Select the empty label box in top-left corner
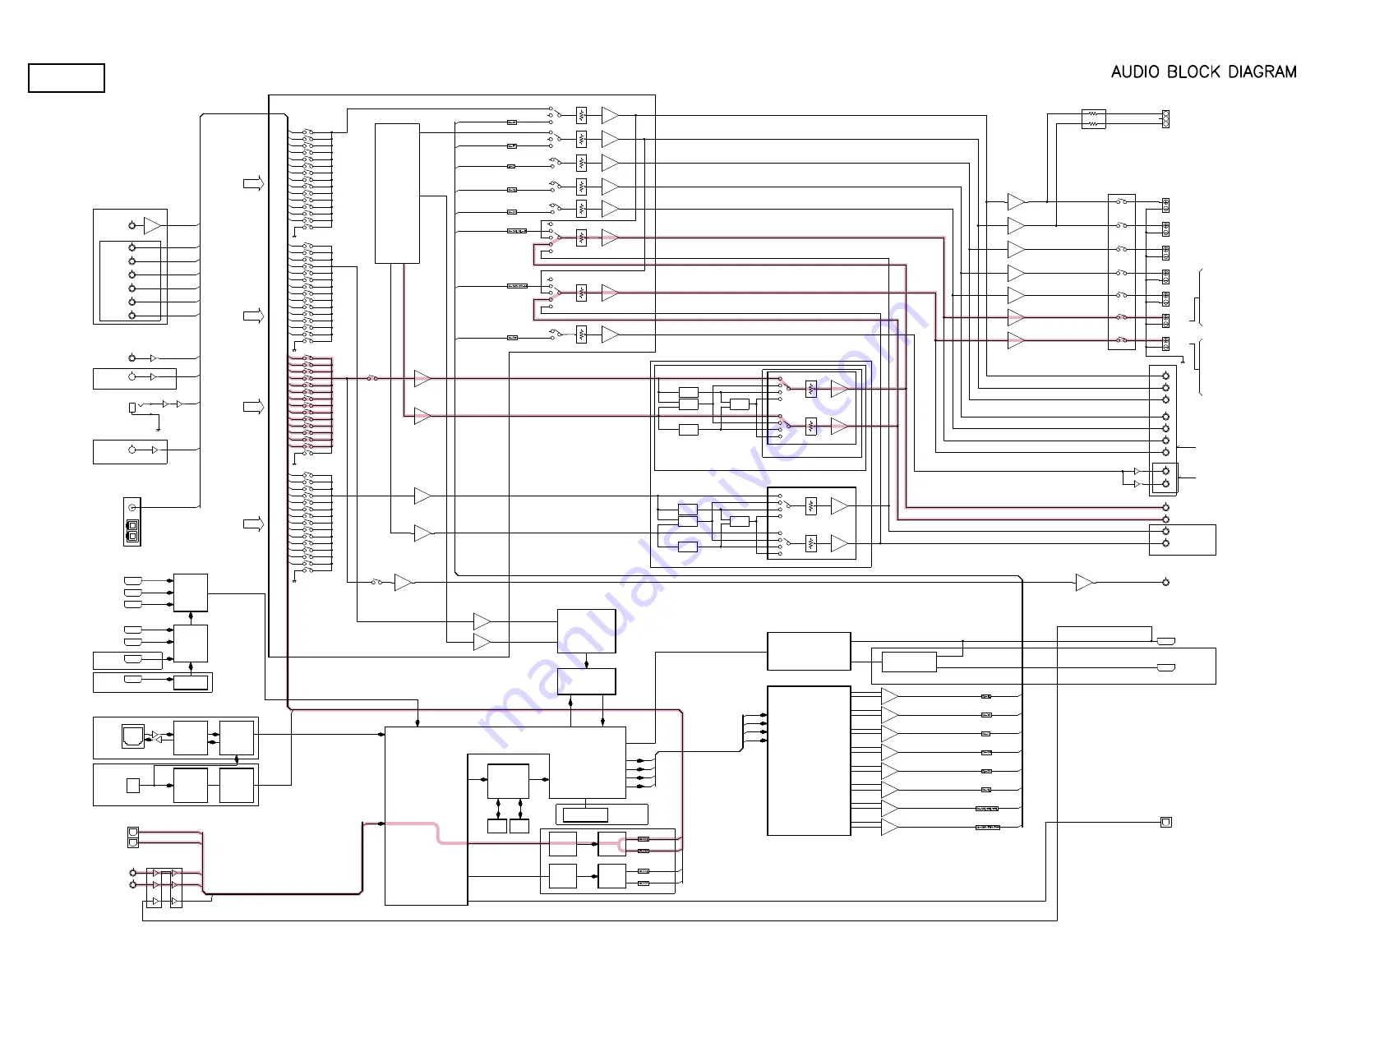1398x1038 pixels. click(x=67, y=78)
